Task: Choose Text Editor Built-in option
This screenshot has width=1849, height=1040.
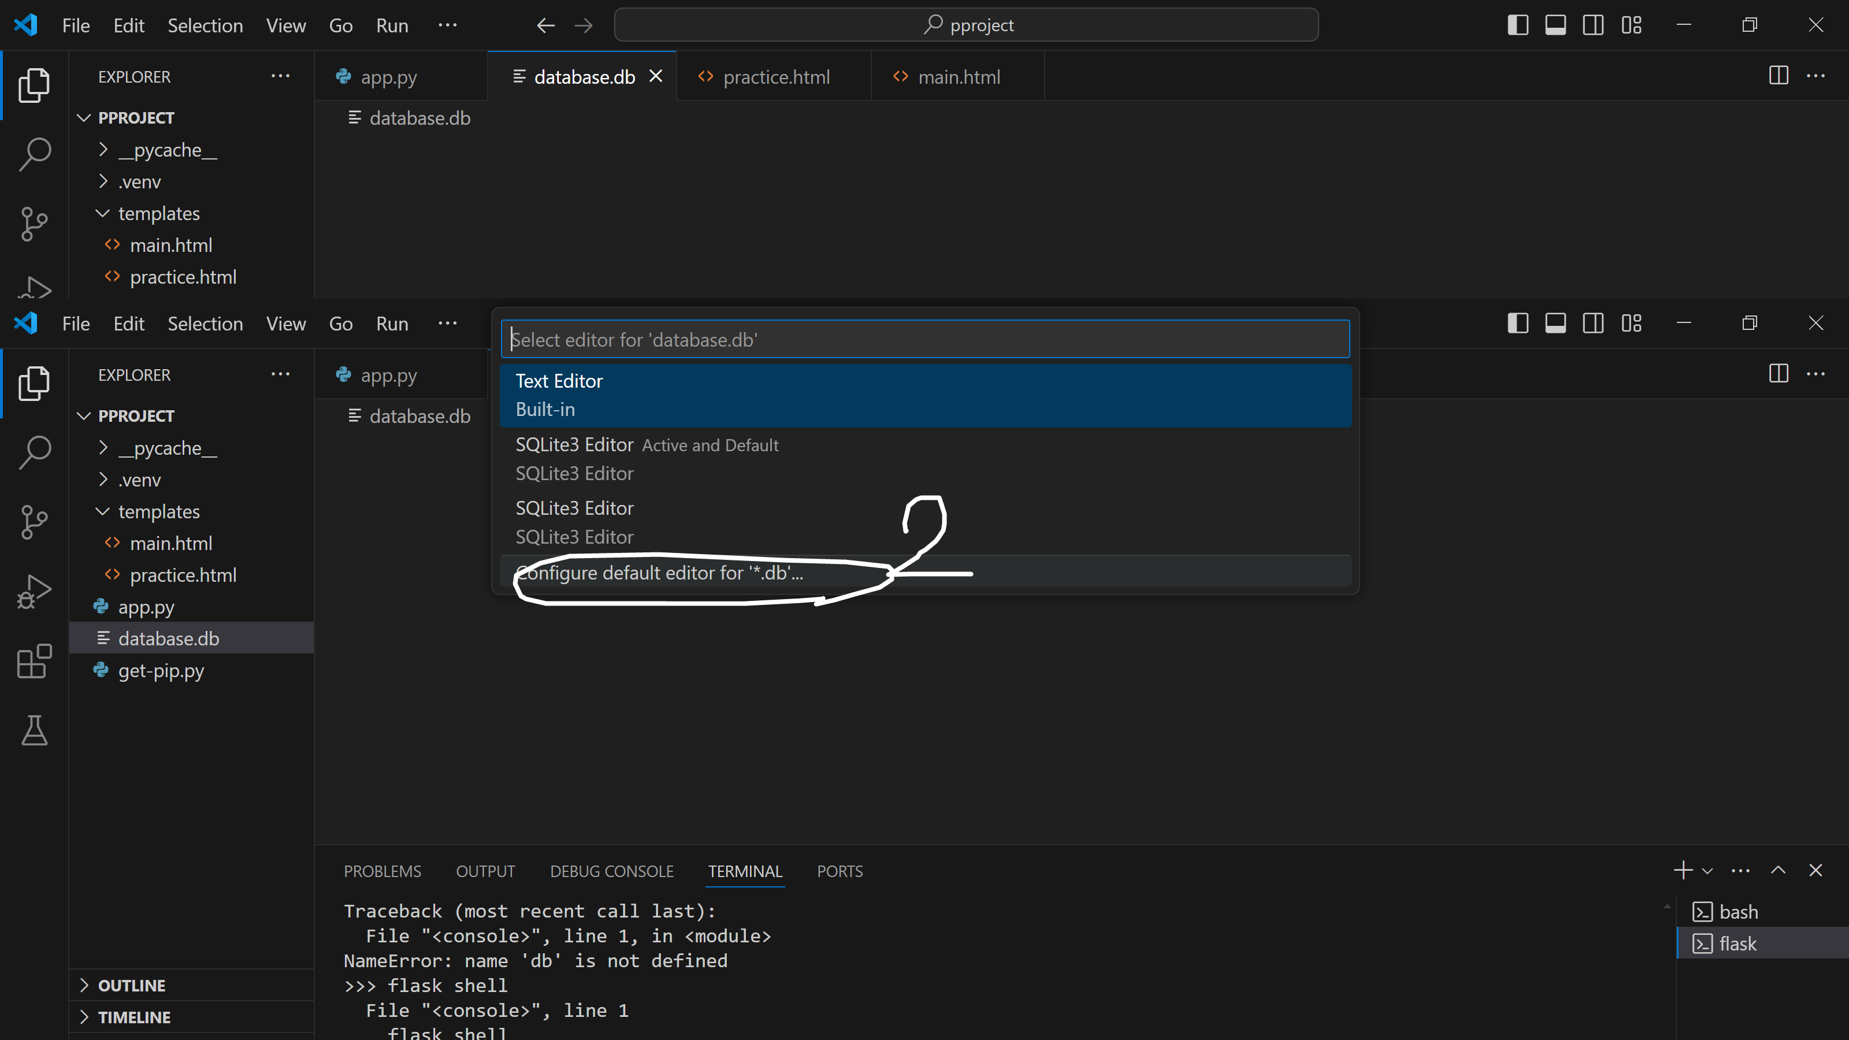Action: pyautogui.click(x=926, y=395)
